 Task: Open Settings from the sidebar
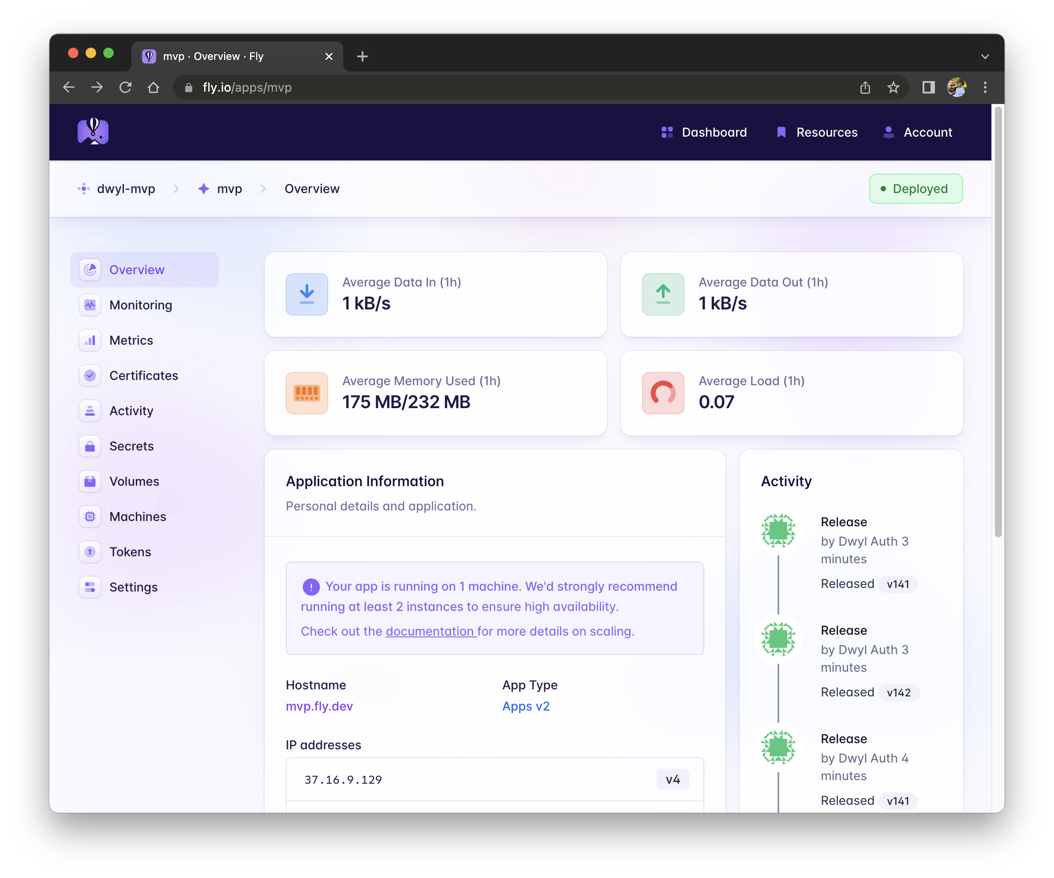point(134,587)
